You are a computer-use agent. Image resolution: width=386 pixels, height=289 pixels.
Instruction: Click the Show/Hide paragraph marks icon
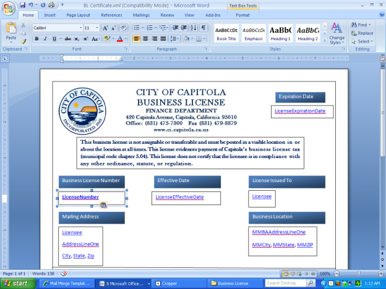[203, 28]
